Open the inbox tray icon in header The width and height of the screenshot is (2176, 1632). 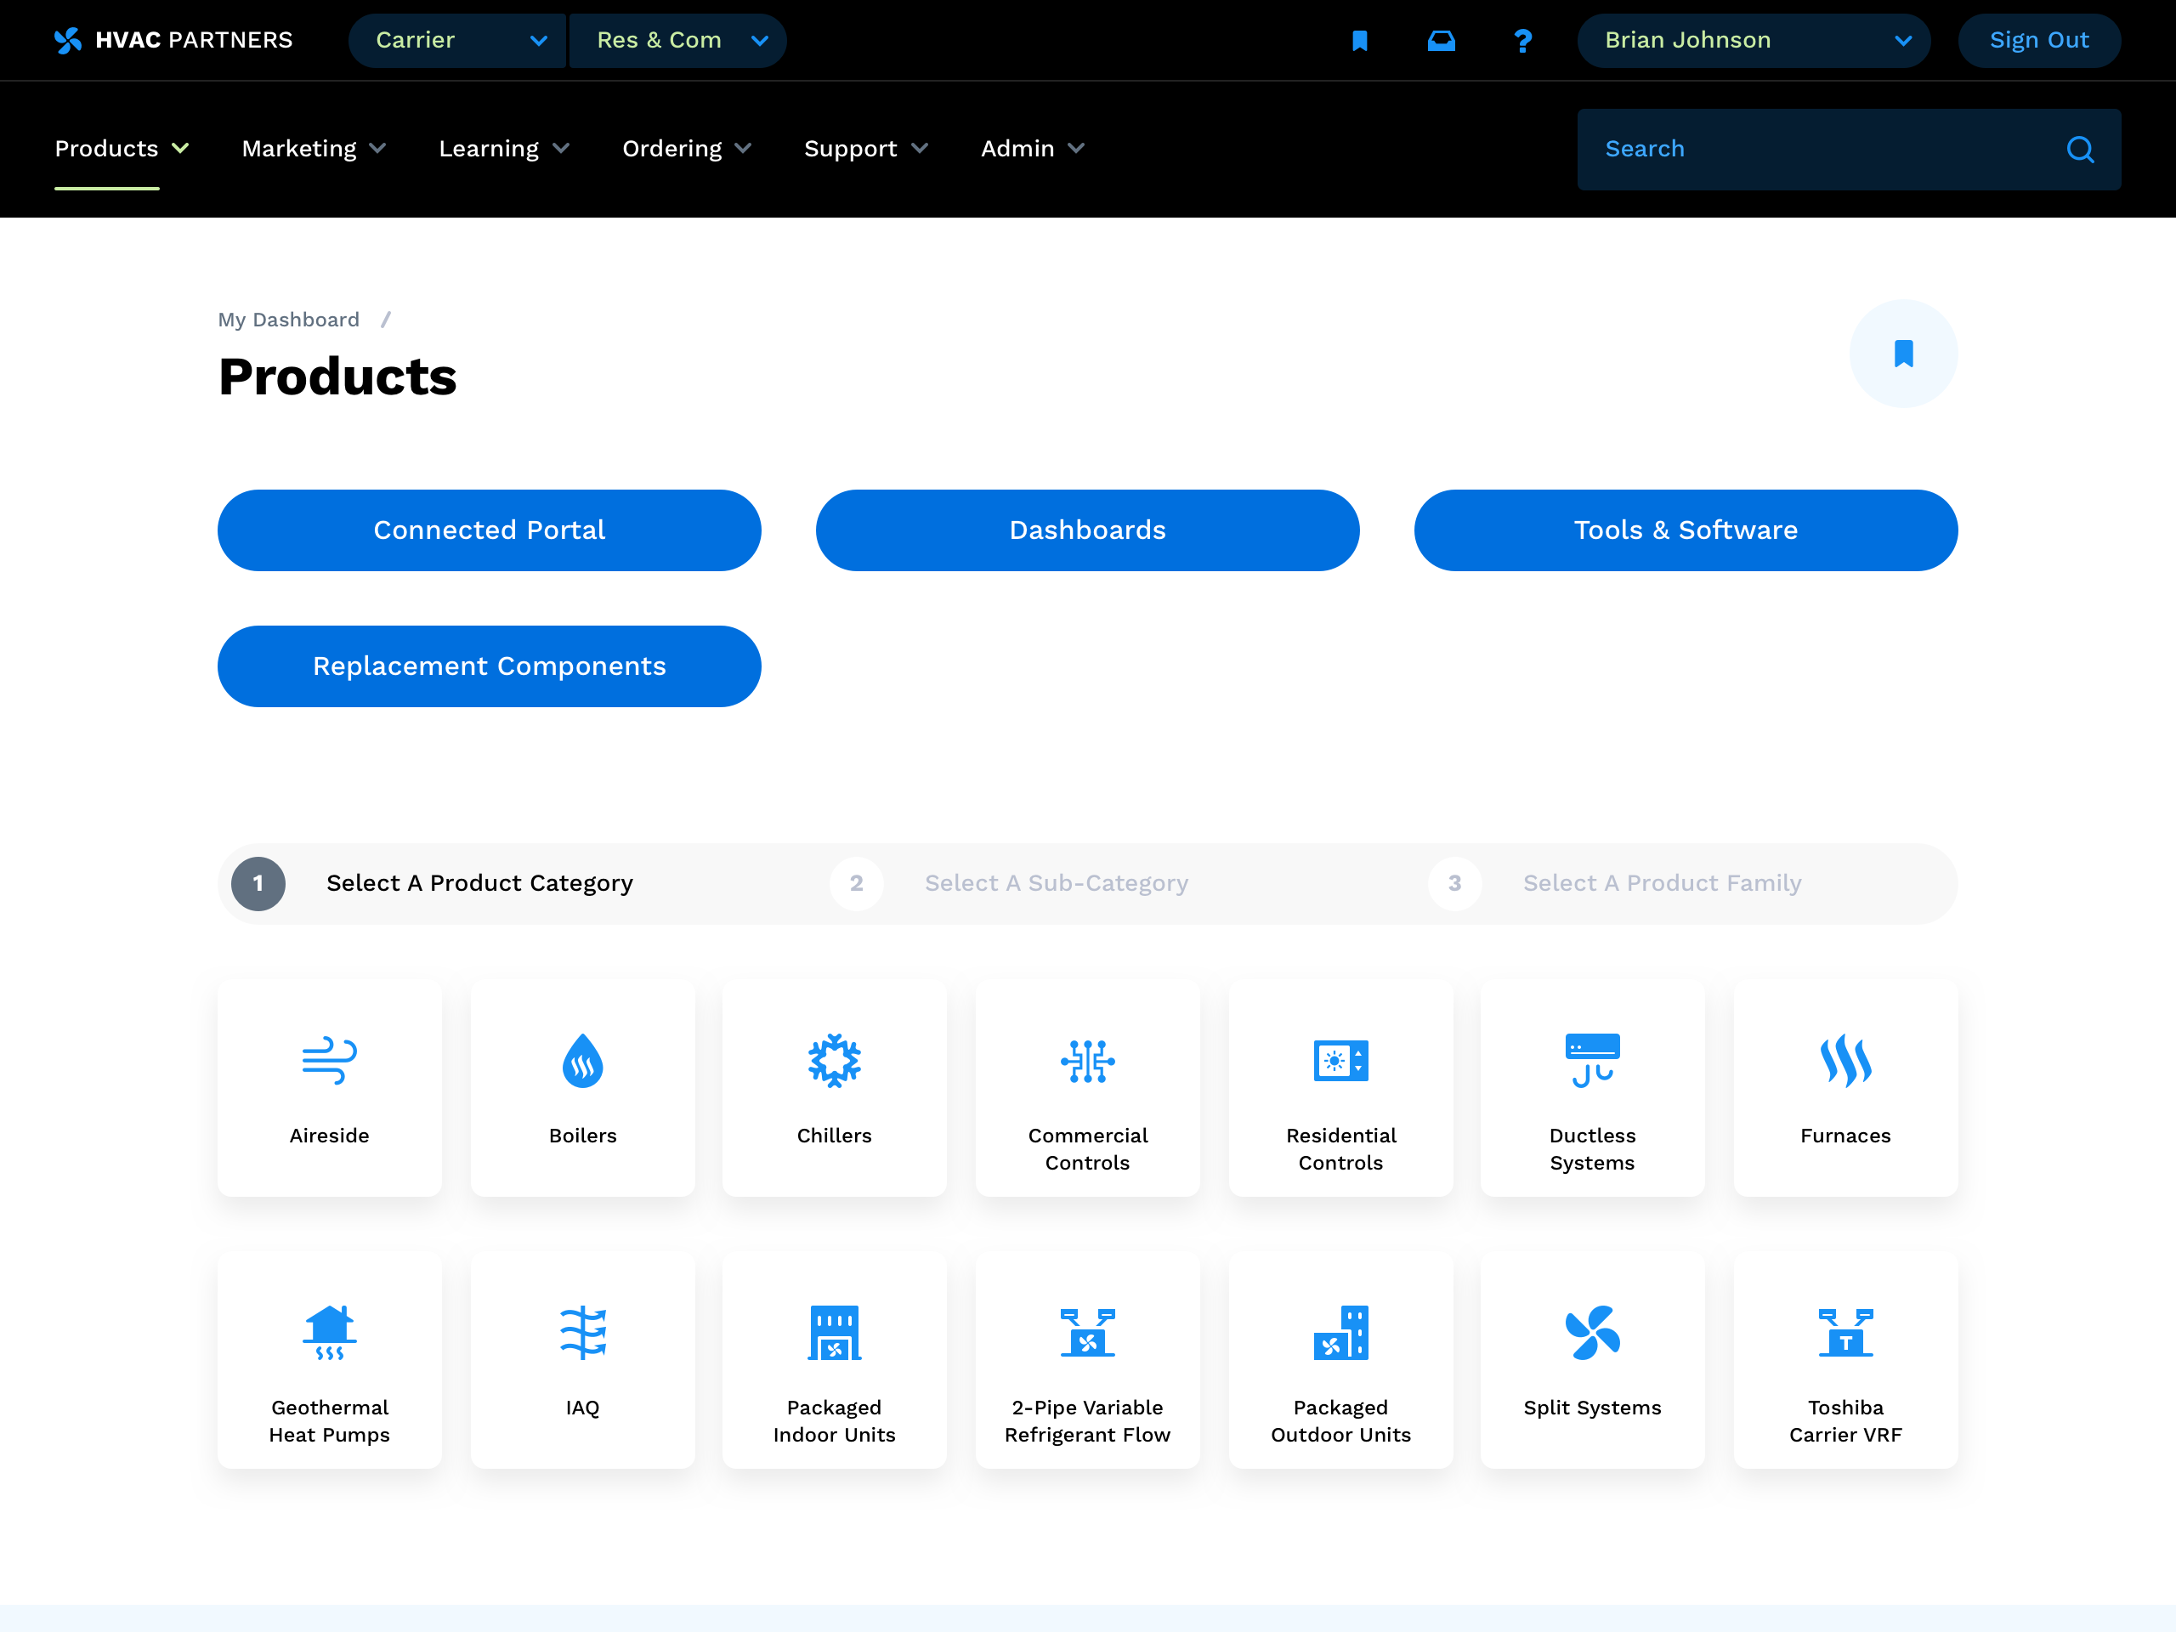pos(1441,40)
